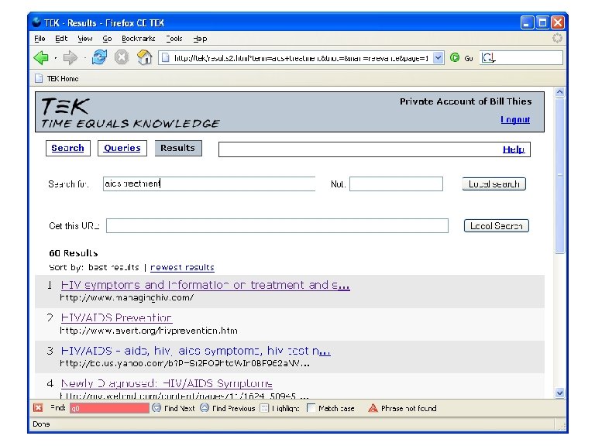Click the Find Previous label
595x446 pixels.
click(234, 409)
